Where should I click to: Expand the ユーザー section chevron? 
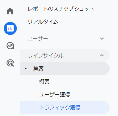pyautogui.click(x=102, y=39)
